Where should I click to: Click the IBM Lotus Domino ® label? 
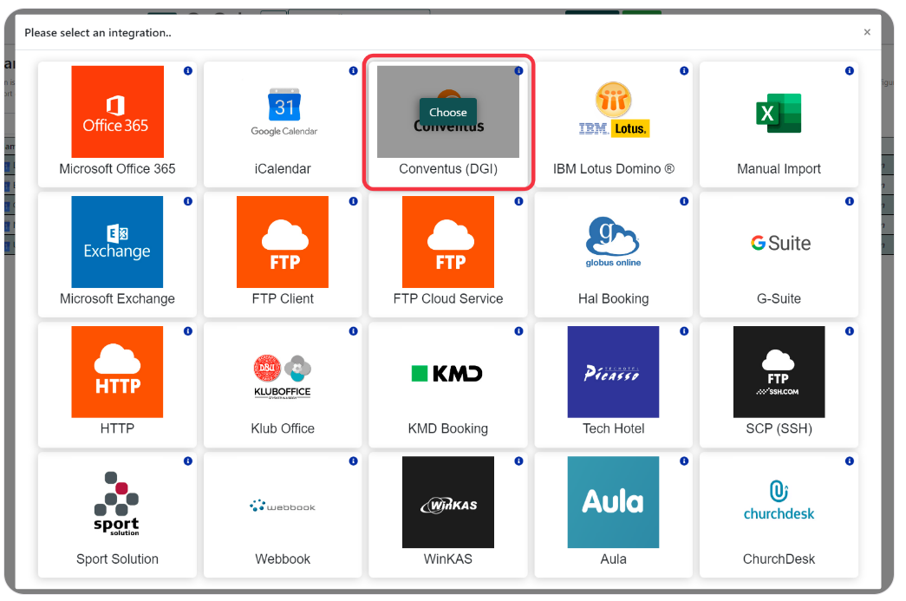[614, 169]
